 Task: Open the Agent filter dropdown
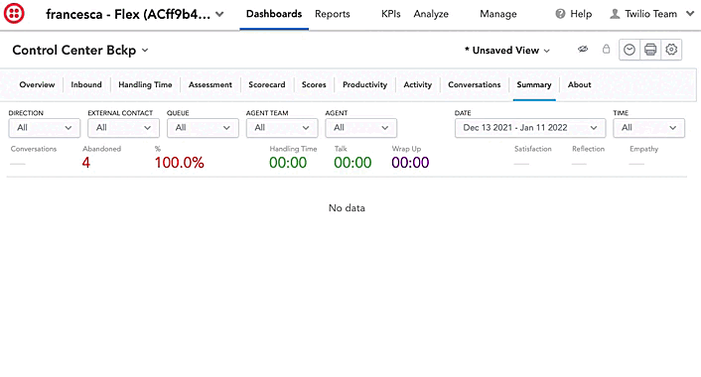pyautogui.click(x=360, y=128)
